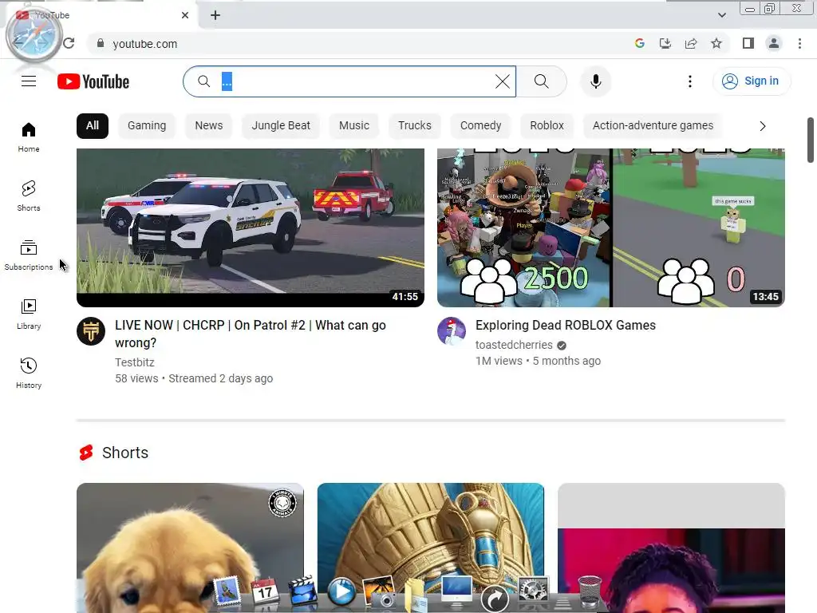Select the Roblox filter chip

[547, 125]
